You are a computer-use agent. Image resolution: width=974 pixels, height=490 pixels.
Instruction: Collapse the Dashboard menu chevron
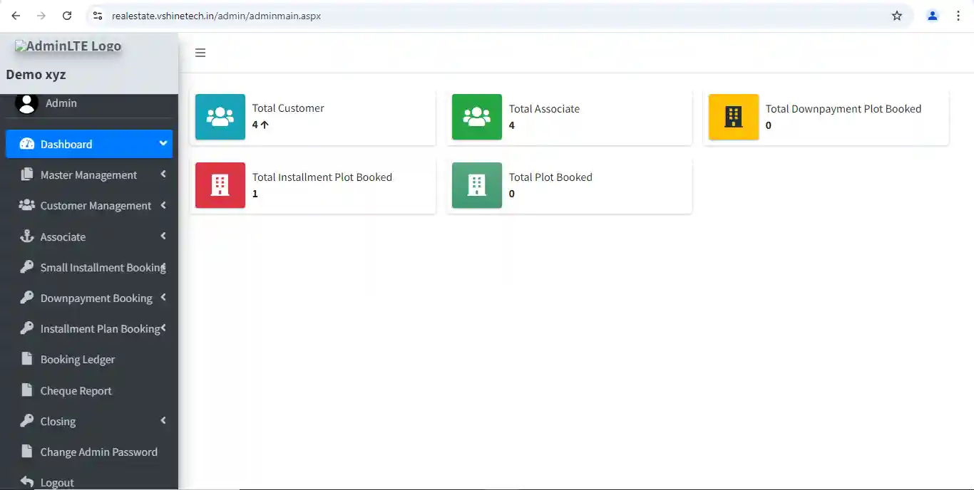pyautogui.click(x=163, y=143)
